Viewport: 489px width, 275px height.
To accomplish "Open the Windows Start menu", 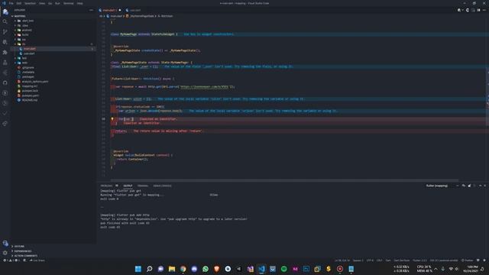I will click(138, 269).
